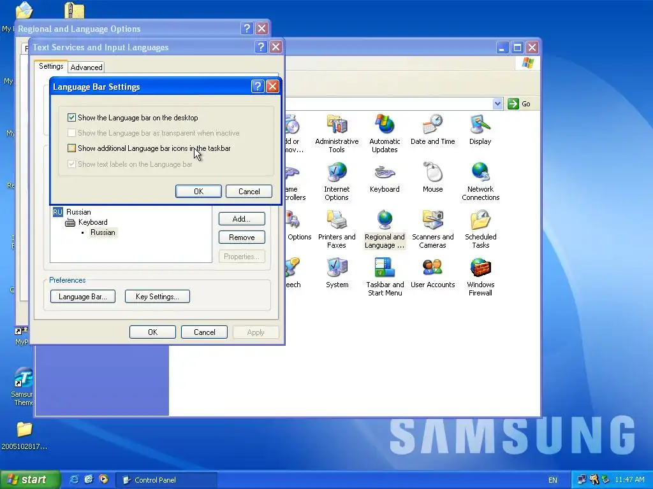This screenshot has width=653, height=489.
Task: Toggle Show text labels on the Language bar
Action: [71, 164]
